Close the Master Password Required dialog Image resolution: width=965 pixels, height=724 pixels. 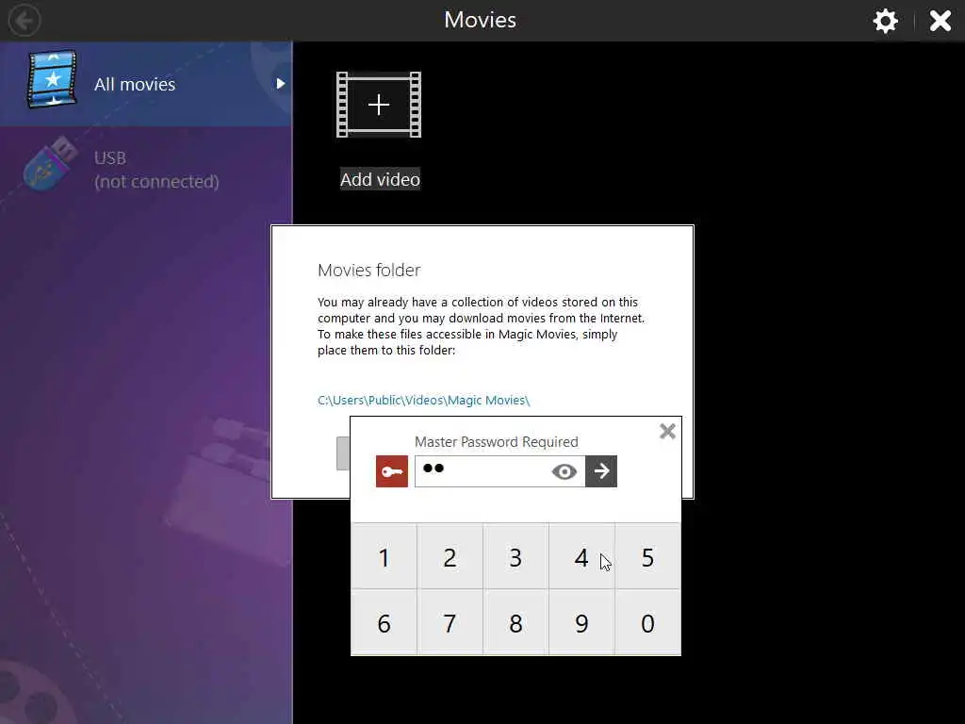click(667, 431)
